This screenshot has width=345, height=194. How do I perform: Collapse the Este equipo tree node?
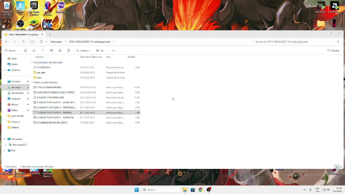[x=4, y=139]
